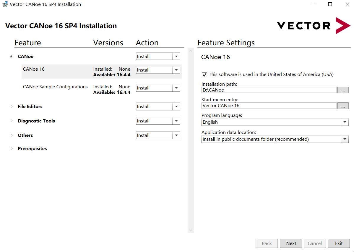Click the Exit button
The width and height of the screenshot is (354, 252).
pos(339,243)
